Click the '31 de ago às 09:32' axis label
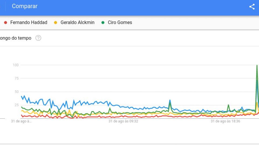 [123, 121]
